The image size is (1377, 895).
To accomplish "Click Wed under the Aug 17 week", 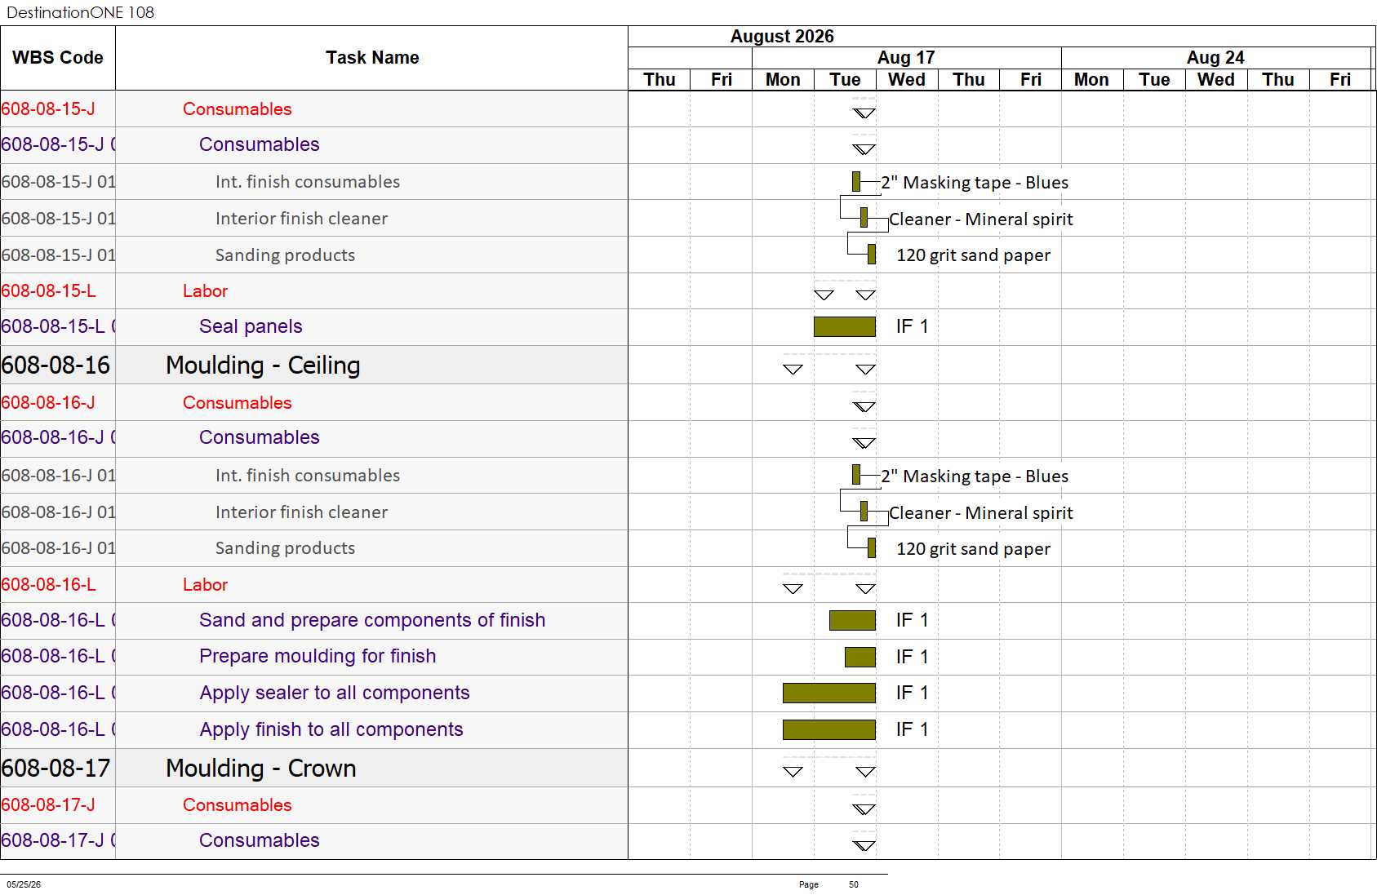I will [x=907, y=80].
